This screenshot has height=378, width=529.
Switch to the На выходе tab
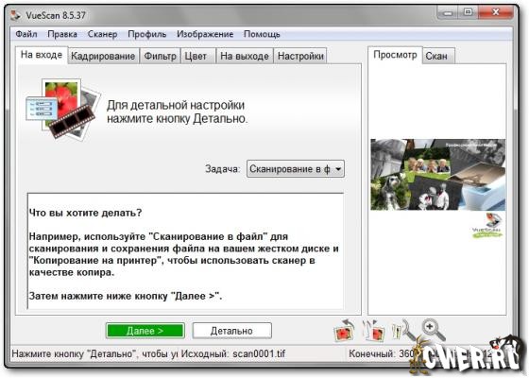coord(245,56)
